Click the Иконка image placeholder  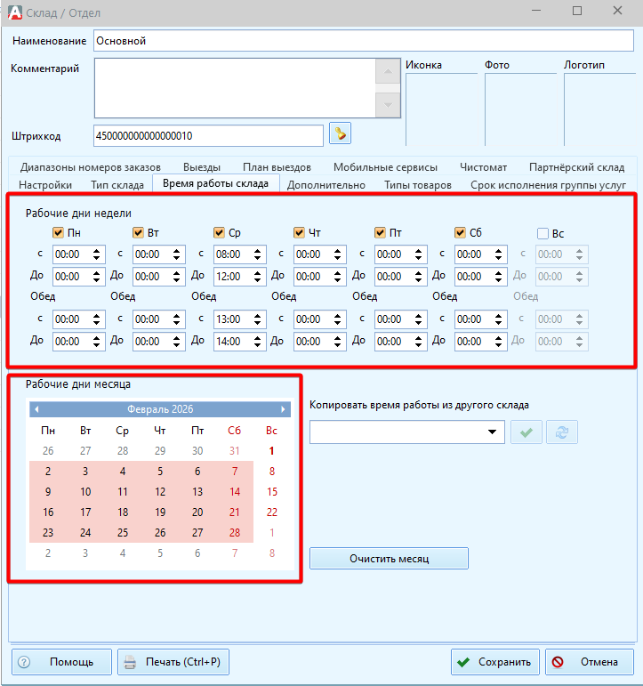441,109
